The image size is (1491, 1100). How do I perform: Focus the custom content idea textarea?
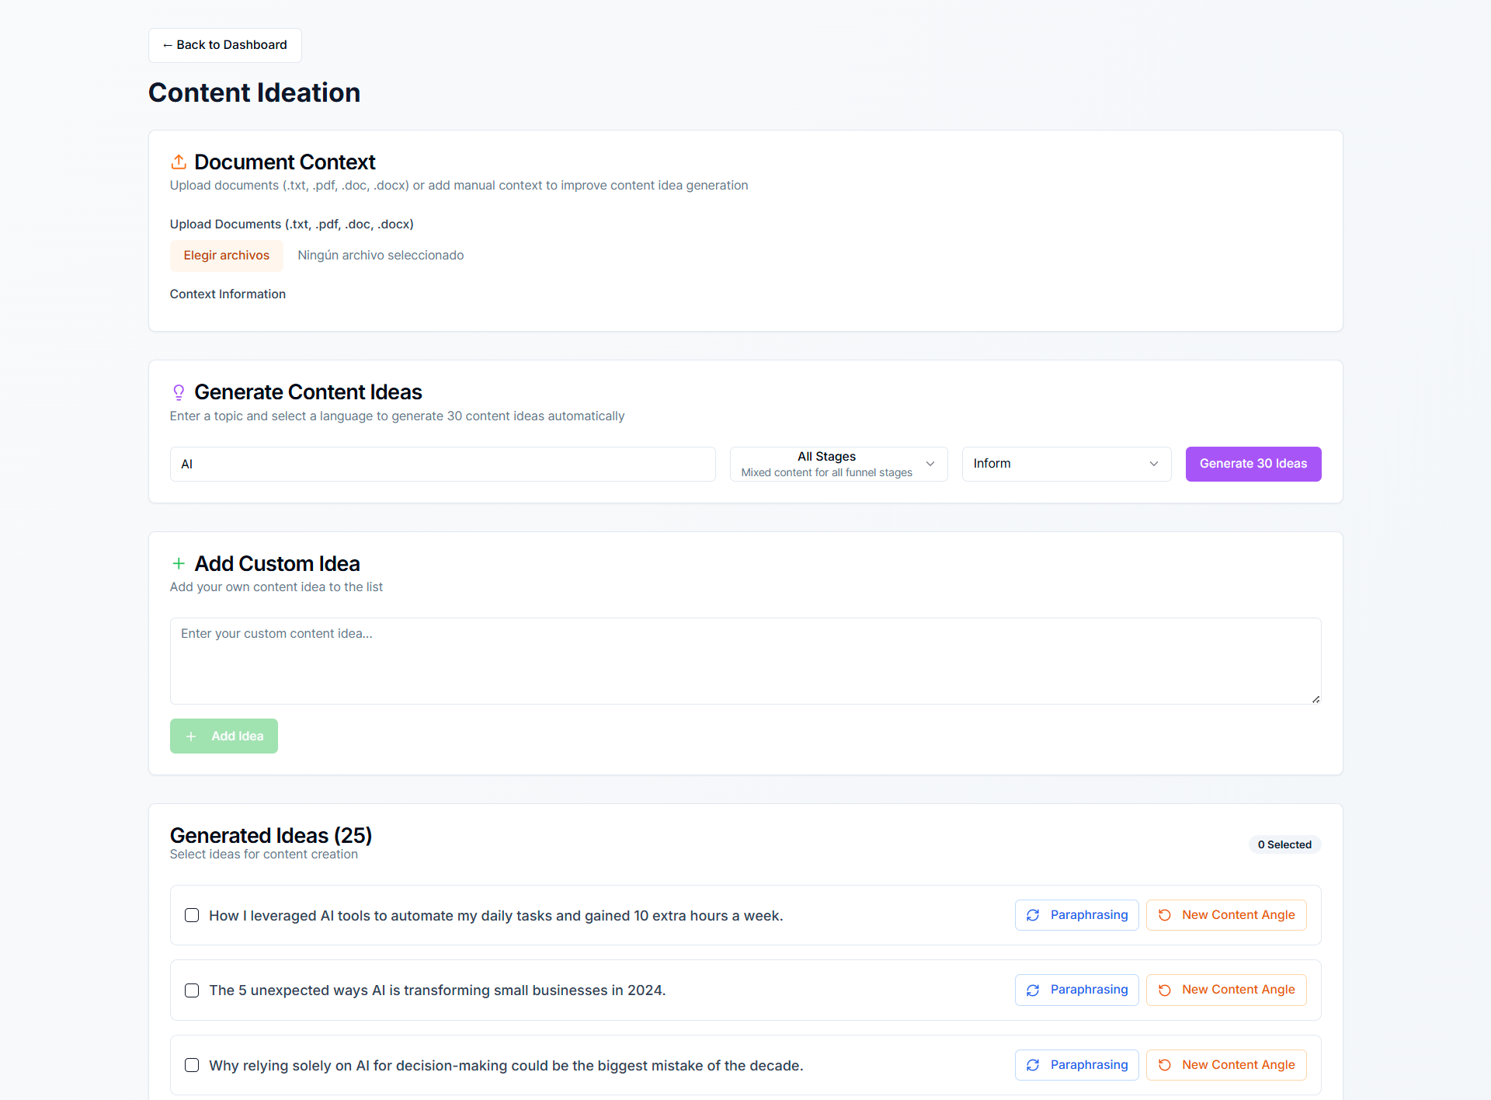[745, 661]
